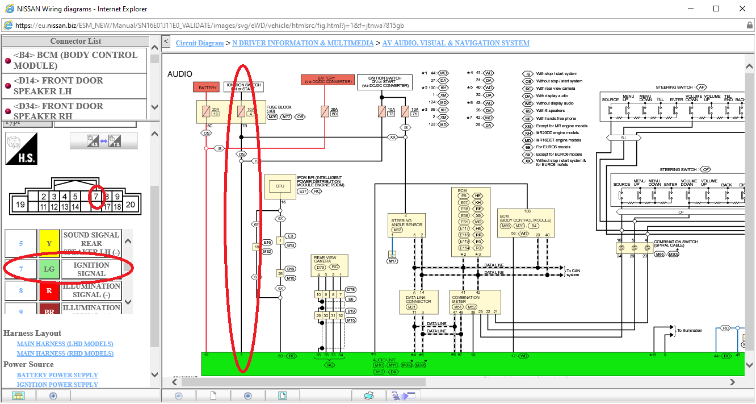Image resolution: width=756 pixels, height=404 pixels.
Task: Click the red bullet next to B4 BCM
Action: (7, 60)
